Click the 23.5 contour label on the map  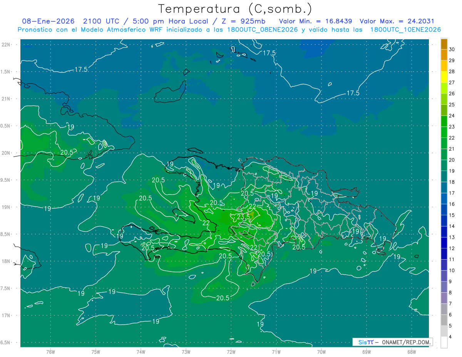pos(243,217)
